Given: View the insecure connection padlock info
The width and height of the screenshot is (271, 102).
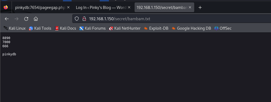Looking at the screenshot, I should pos(84,19).
